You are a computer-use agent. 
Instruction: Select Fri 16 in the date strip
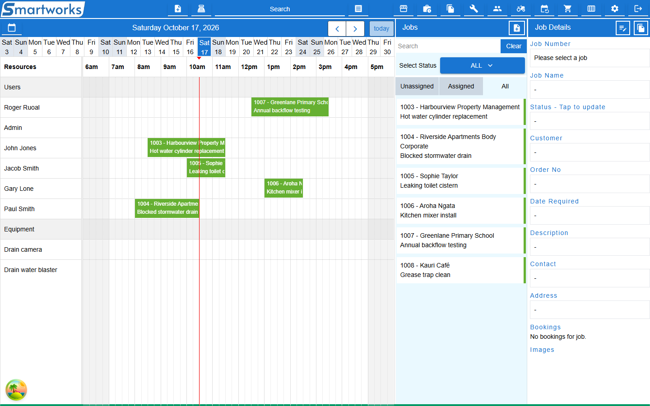[x=190, y=47]
